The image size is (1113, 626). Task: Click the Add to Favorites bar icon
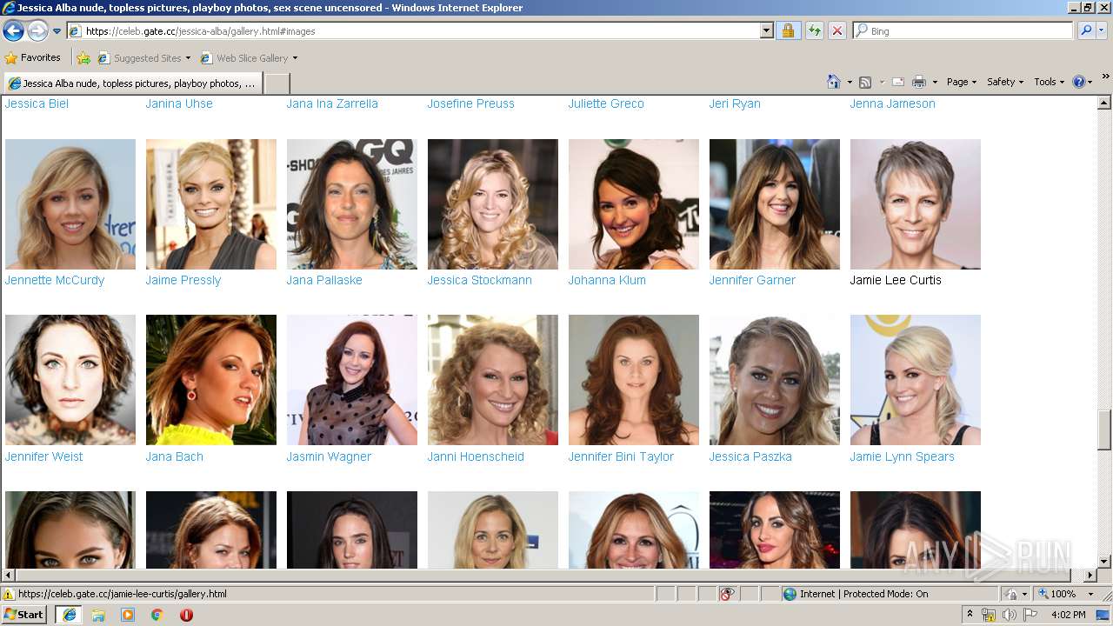point(83,58)
